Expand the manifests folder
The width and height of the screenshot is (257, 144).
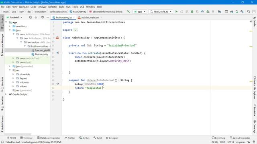pos(10,26)
